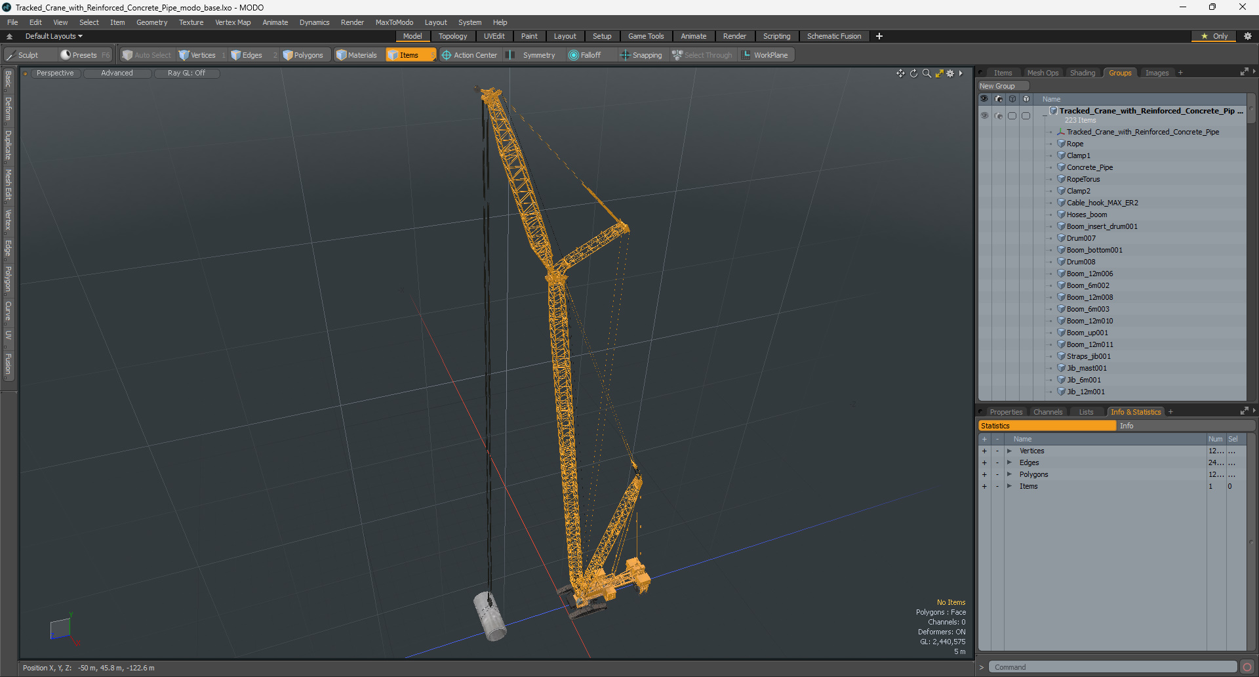Select the Concrete_Pipe item

(x=1089, y=167)
